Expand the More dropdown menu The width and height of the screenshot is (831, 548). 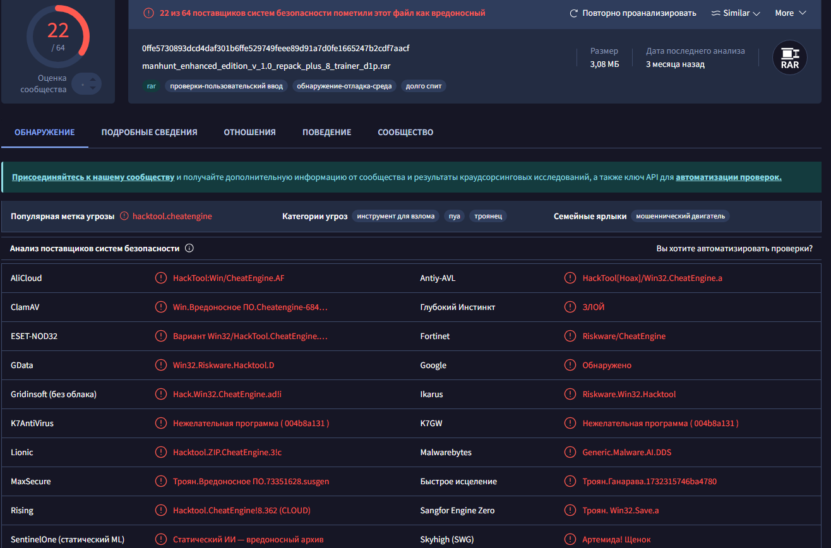(791, 13)
